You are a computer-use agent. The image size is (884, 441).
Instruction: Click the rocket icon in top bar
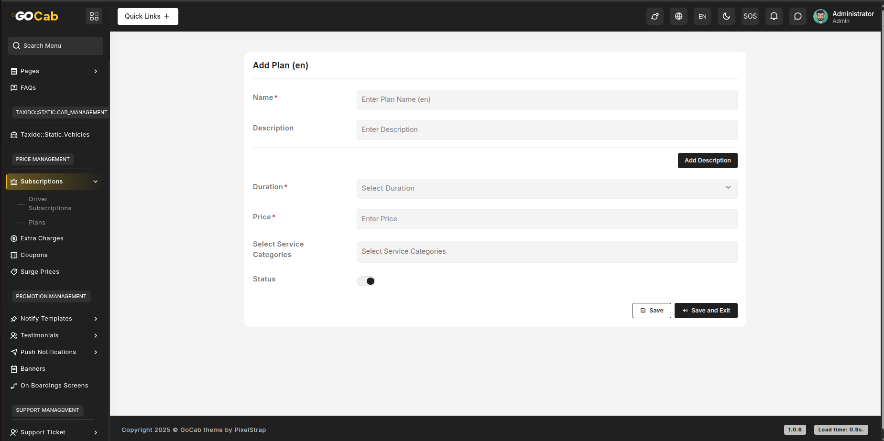click(x=655, y=16)
